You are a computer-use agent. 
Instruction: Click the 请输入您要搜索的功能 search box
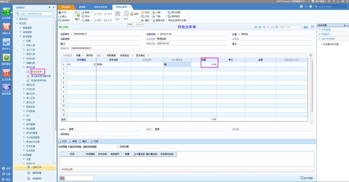pyautogui.click(x=35, y=14)
